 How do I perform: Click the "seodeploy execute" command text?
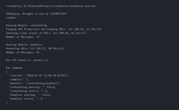coord(82,6)
